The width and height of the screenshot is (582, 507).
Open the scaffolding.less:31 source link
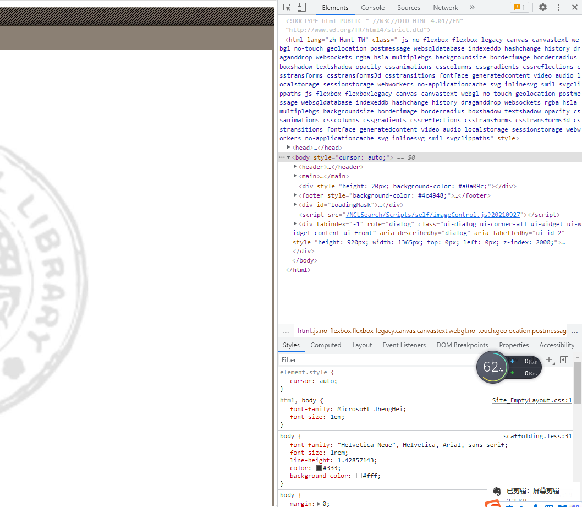(537, 436)
